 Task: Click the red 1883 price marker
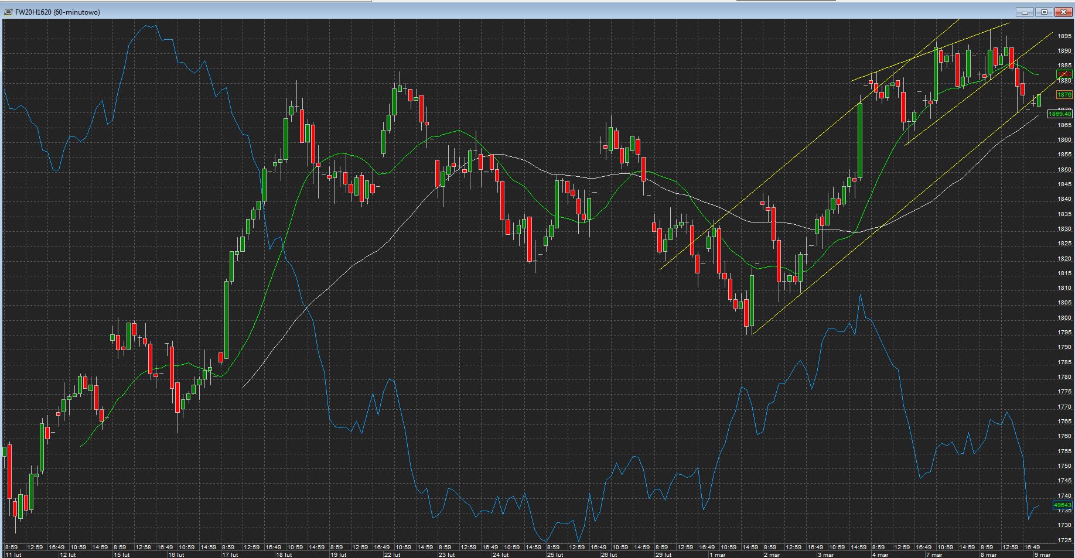pos(1064,74)
